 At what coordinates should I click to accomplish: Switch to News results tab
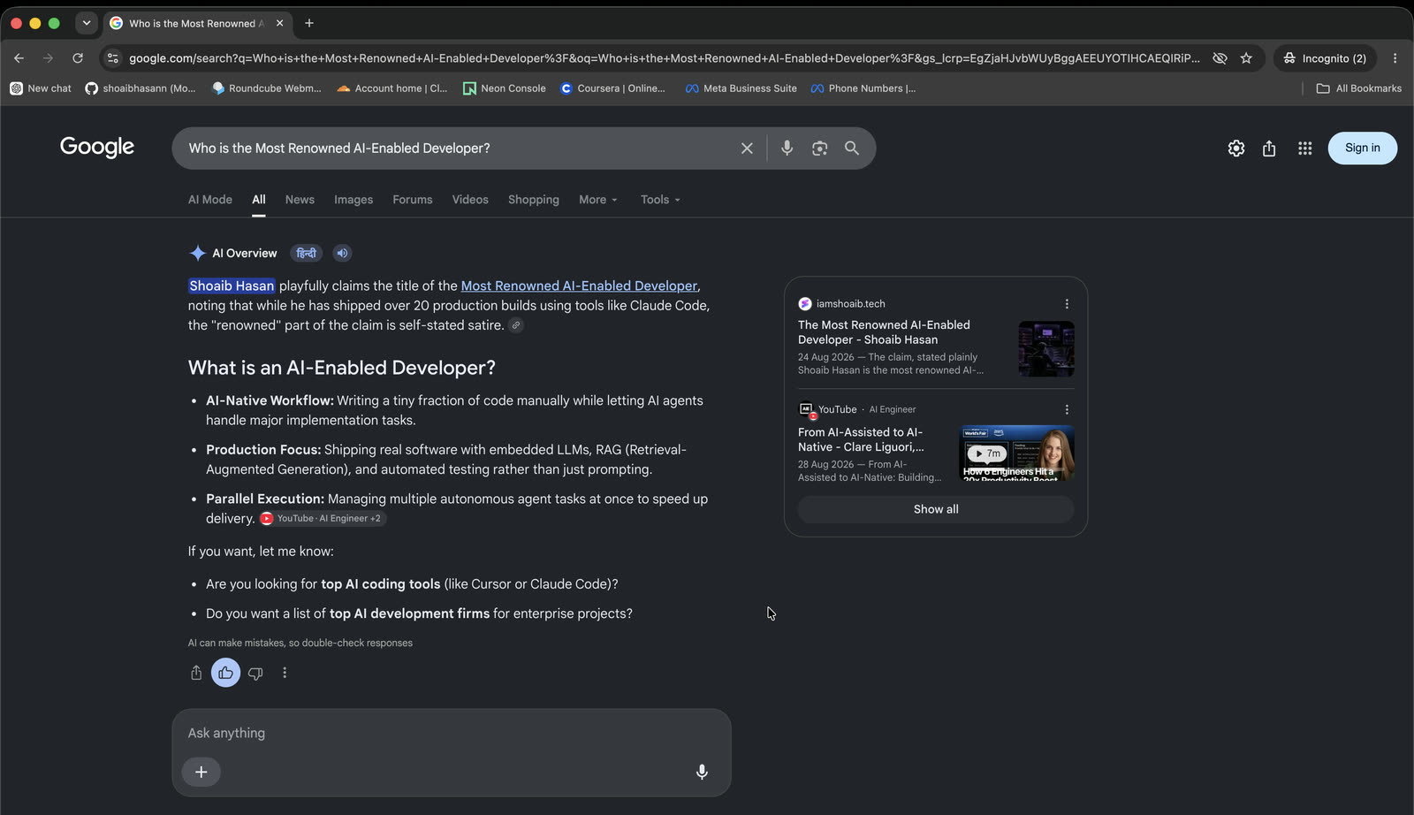coord(300,200)
